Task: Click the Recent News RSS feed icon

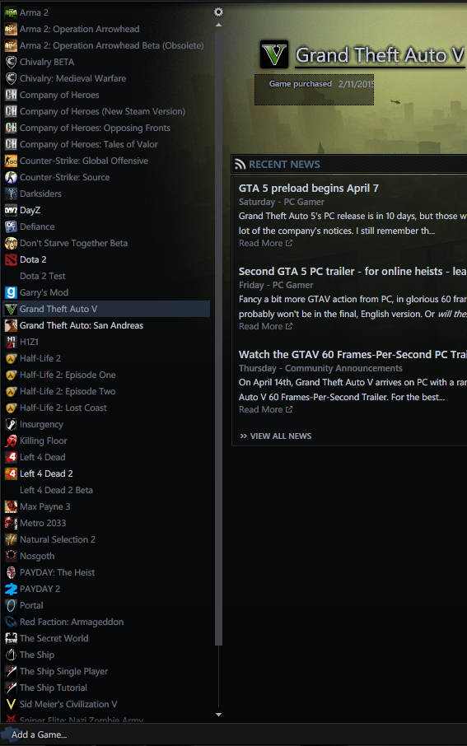Action: click(241, 165)
